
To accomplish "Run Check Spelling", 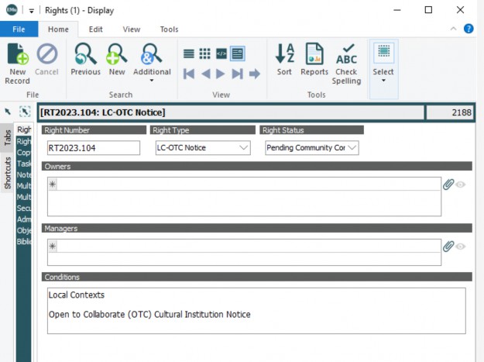I will 346,64.
